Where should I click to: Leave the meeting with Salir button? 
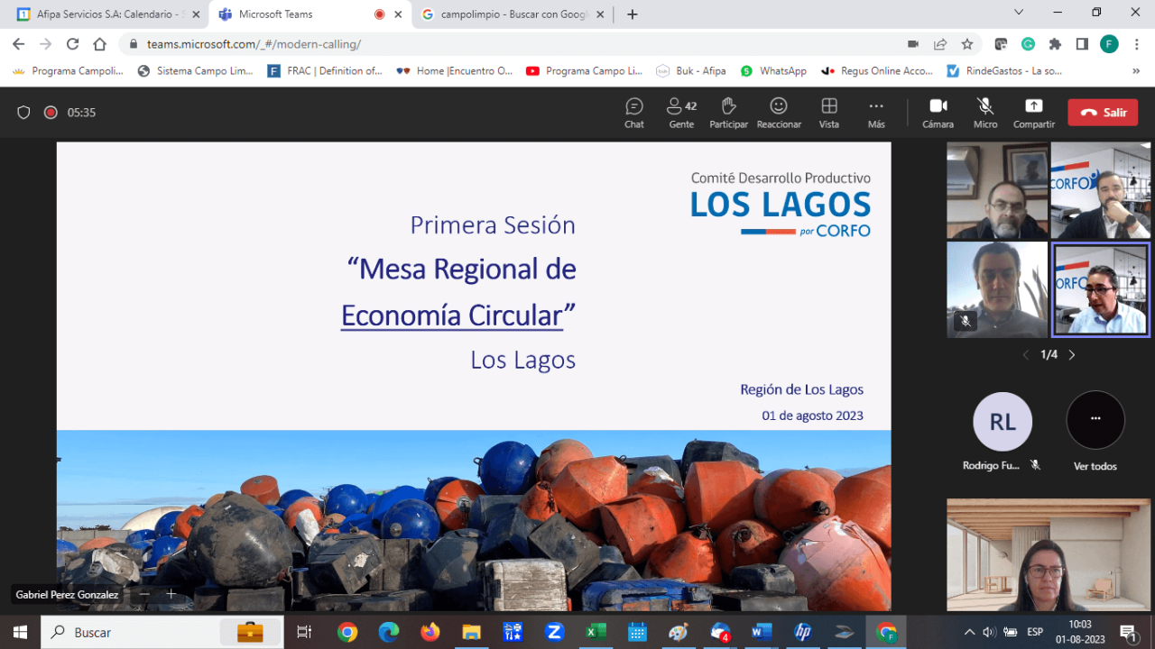tap(1103, 113)
